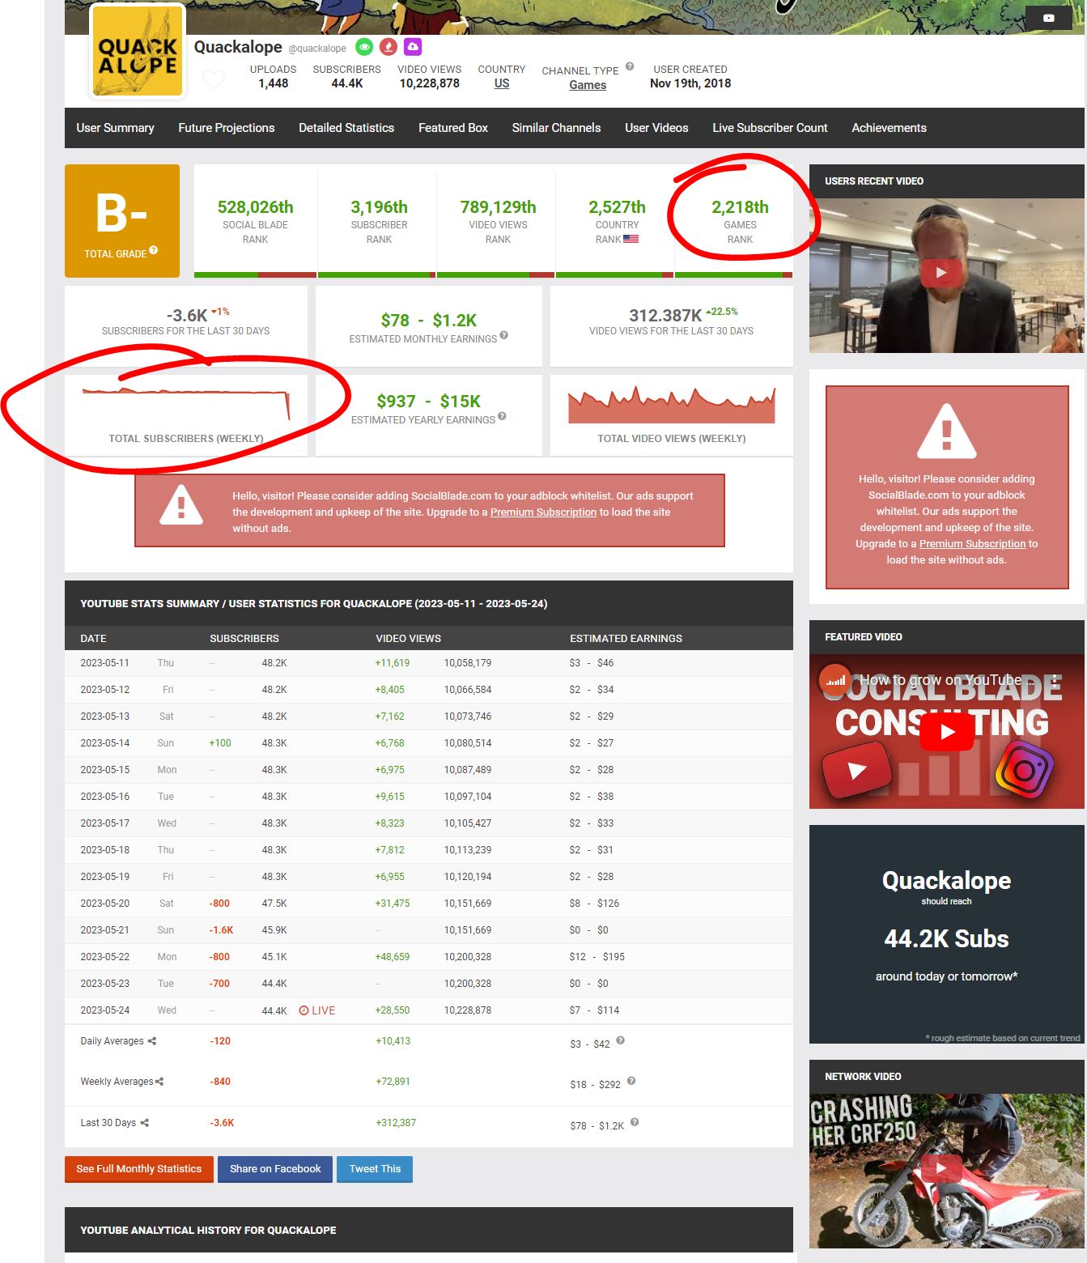This screenshot has width=1087, height=1263.
Task: Open the Live Subscriber Count tab
Action: coord(770,128)
